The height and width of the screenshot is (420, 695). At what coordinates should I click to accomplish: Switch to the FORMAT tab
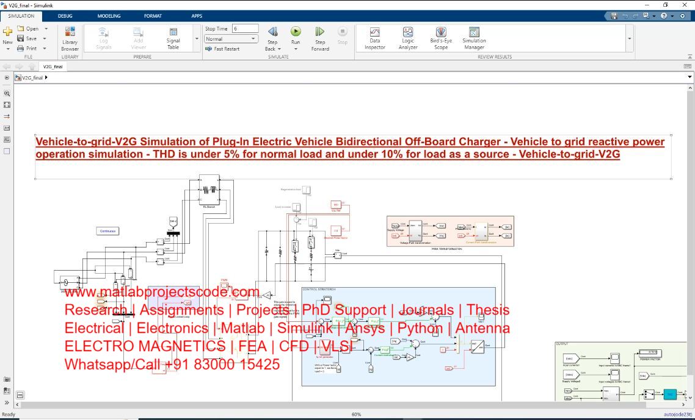click(153, 16)
